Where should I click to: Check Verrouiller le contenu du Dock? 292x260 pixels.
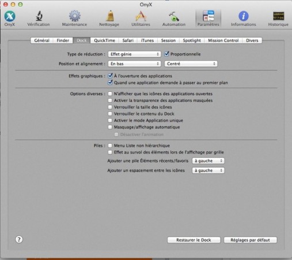tap(110, 114)
